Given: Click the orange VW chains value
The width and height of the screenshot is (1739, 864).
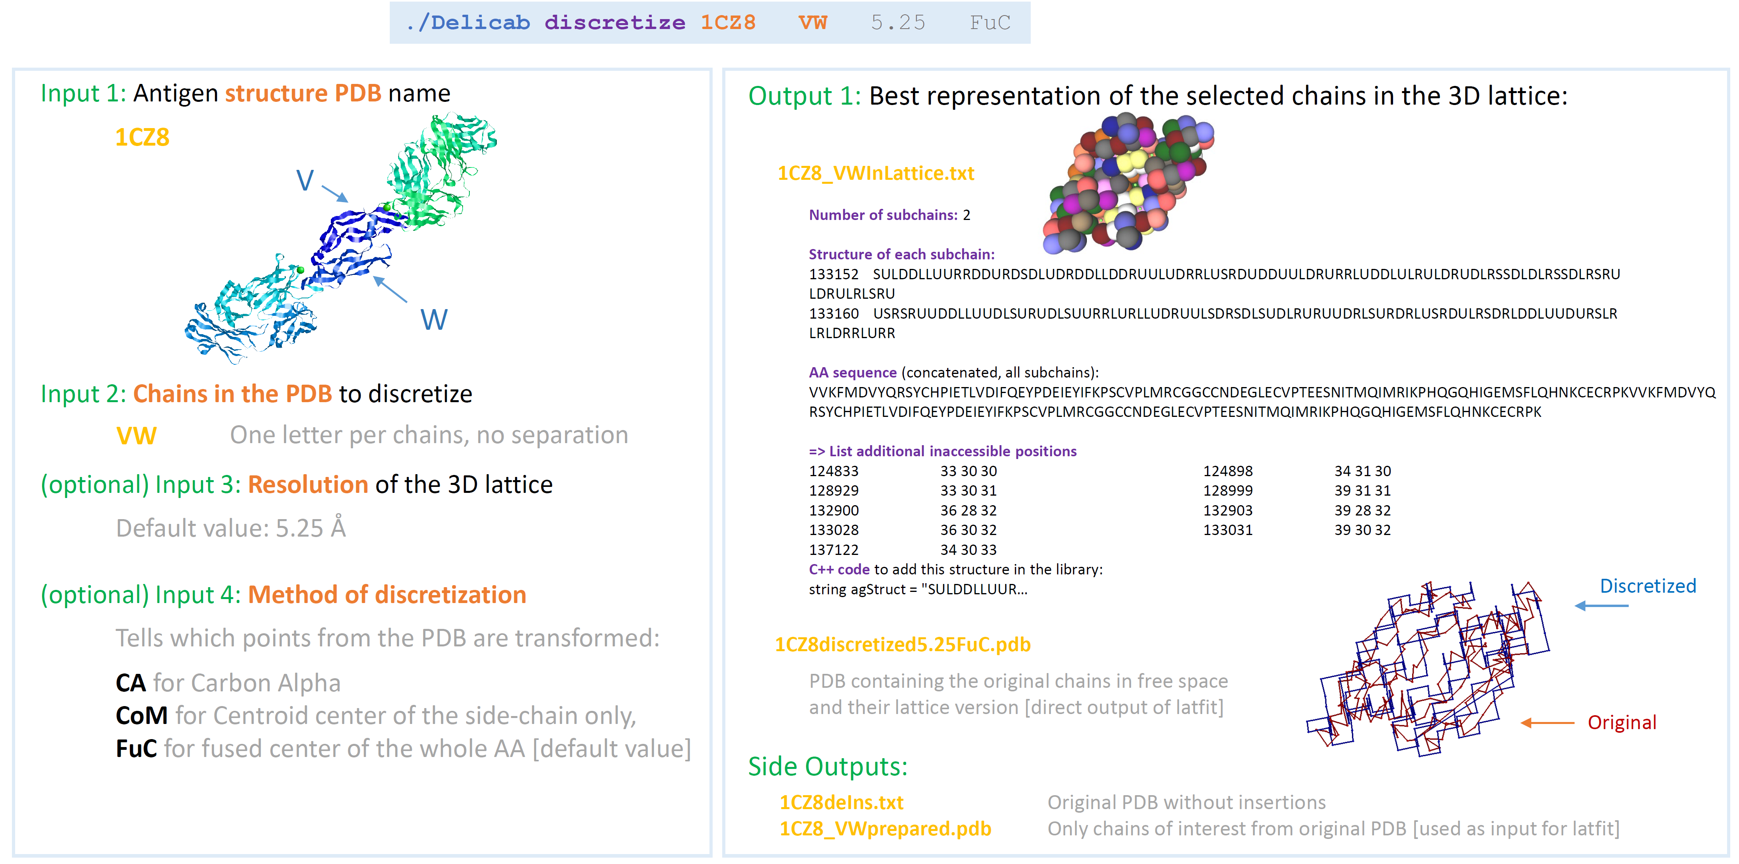Looking at the screenshot, I should coord(137,435).
